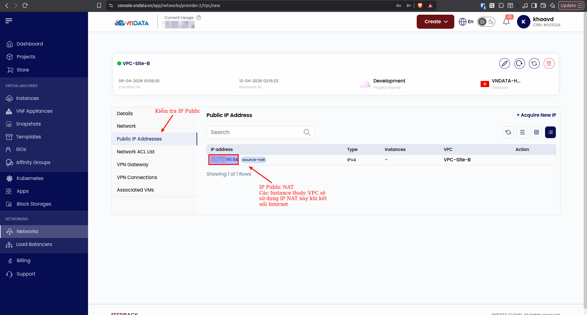Collapse the sidebar with the hamburger icon
This screenshot has width=587, height=315.
(x=9, y=21)
